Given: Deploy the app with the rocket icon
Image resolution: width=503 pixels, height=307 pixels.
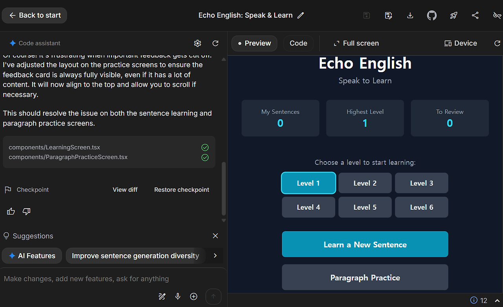Looking at the screenshot, I should click(453, 15).
